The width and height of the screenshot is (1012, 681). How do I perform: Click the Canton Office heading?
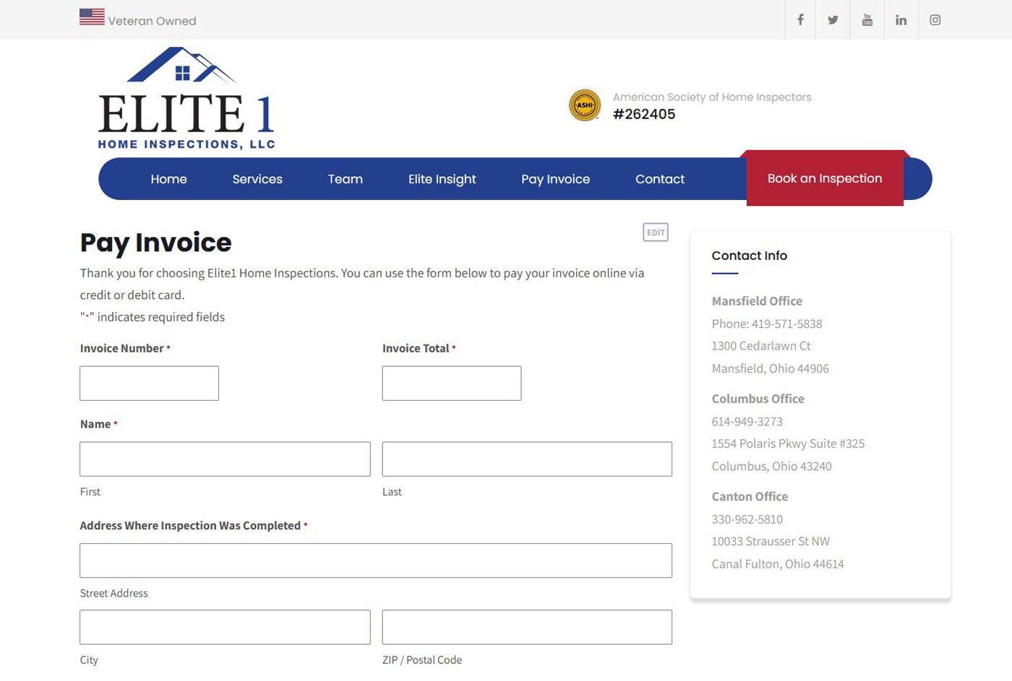pyautogui.click(x=750, y=496)
